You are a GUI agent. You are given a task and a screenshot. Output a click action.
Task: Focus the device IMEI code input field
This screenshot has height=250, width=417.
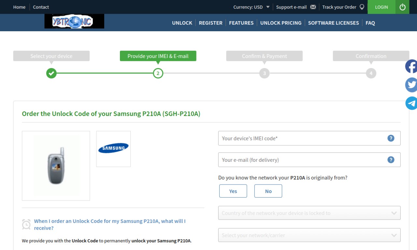pos(309,138)
